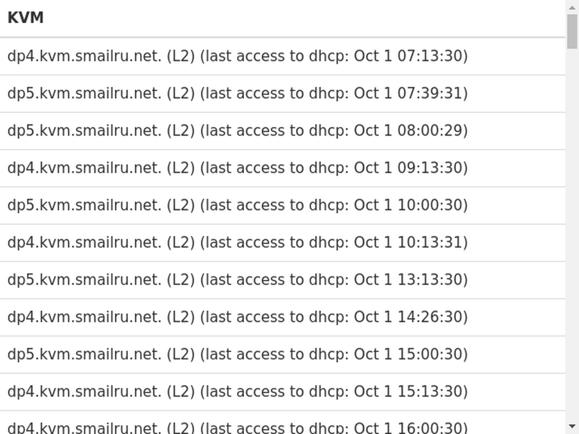Click the scrollbar down arrow
Screen dimensions: 579x434
point(572,427)
